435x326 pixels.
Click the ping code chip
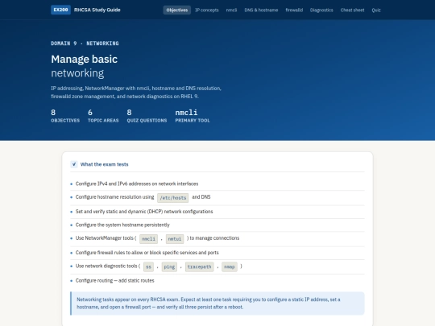tap(169, 266)
